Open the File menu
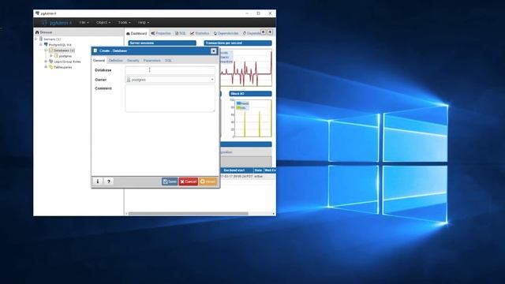This screenshot has height=284, width=505. point(84,23)
